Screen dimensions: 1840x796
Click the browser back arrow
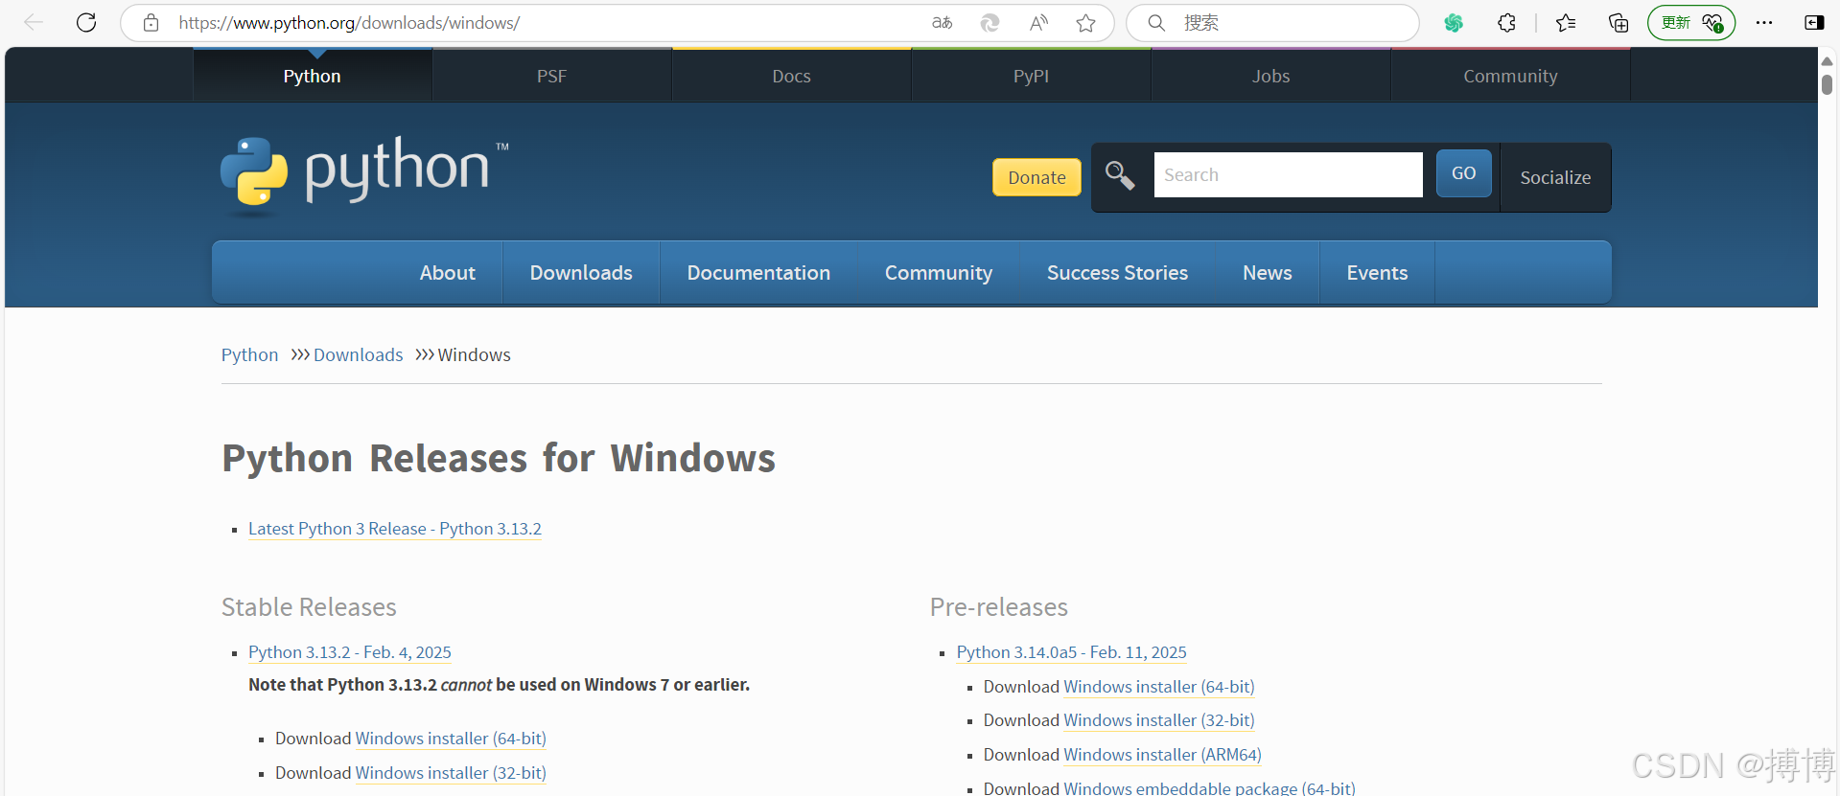tap(34, 22)
